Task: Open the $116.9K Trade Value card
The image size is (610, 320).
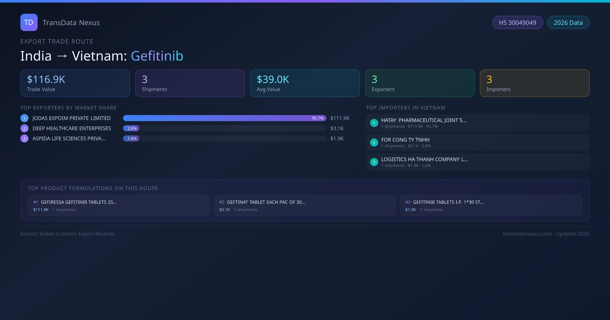Action: [75, 83]
